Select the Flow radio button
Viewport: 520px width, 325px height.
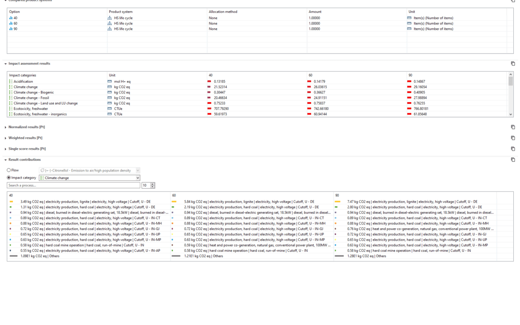pos(9,170)
